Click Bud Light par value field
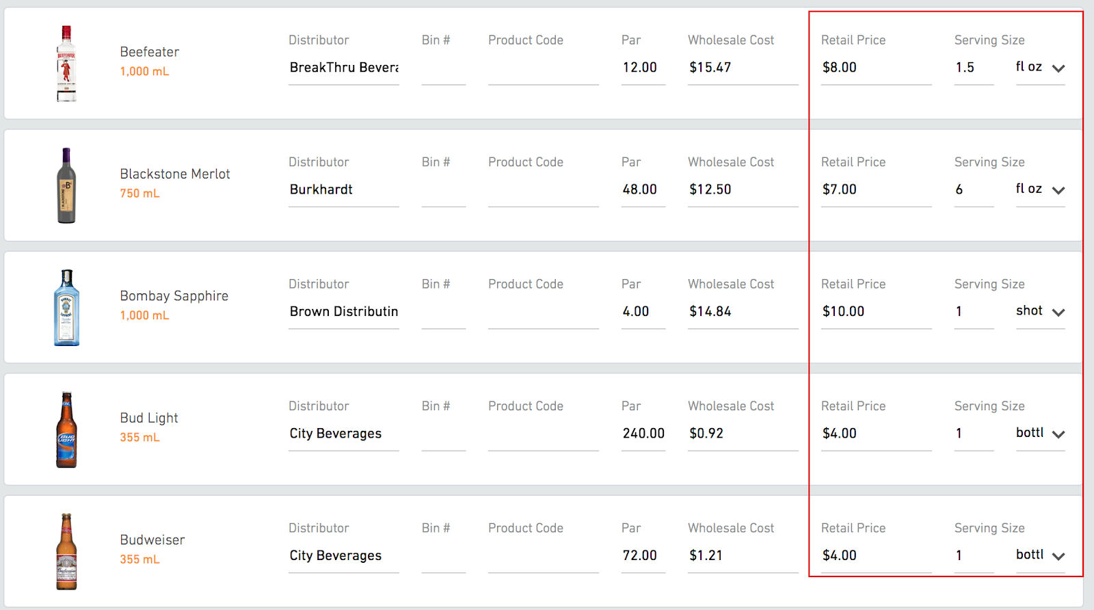The image size is (1094, 610). tap(643, 434)
